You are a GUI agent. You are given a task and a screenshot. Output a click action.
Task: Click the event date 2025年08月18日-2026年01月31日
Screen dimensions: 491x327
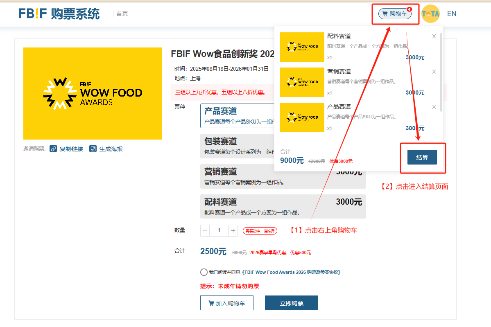point(229,69)
